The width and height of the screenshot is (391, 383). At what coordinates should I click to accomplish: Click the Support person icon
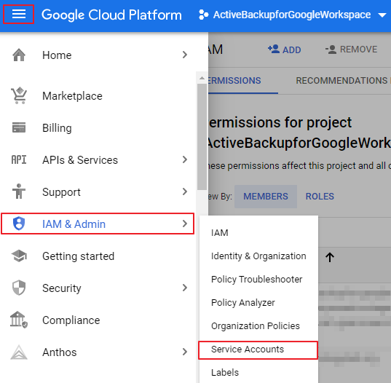coord(19,191)
